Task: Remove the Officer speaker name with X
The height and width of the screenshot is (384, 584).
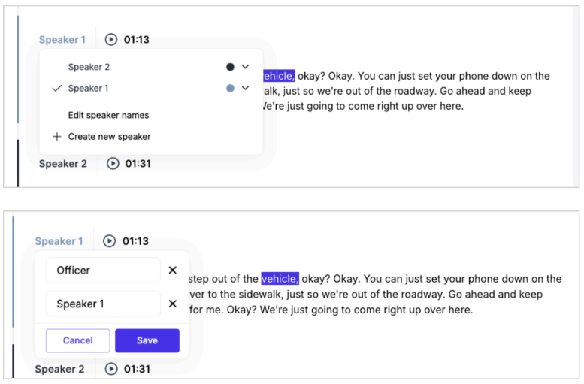Action: click(x=172, y=270)
